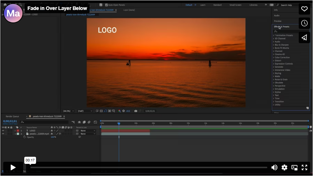Open resolution (Half) dropdown

point(85,111)
